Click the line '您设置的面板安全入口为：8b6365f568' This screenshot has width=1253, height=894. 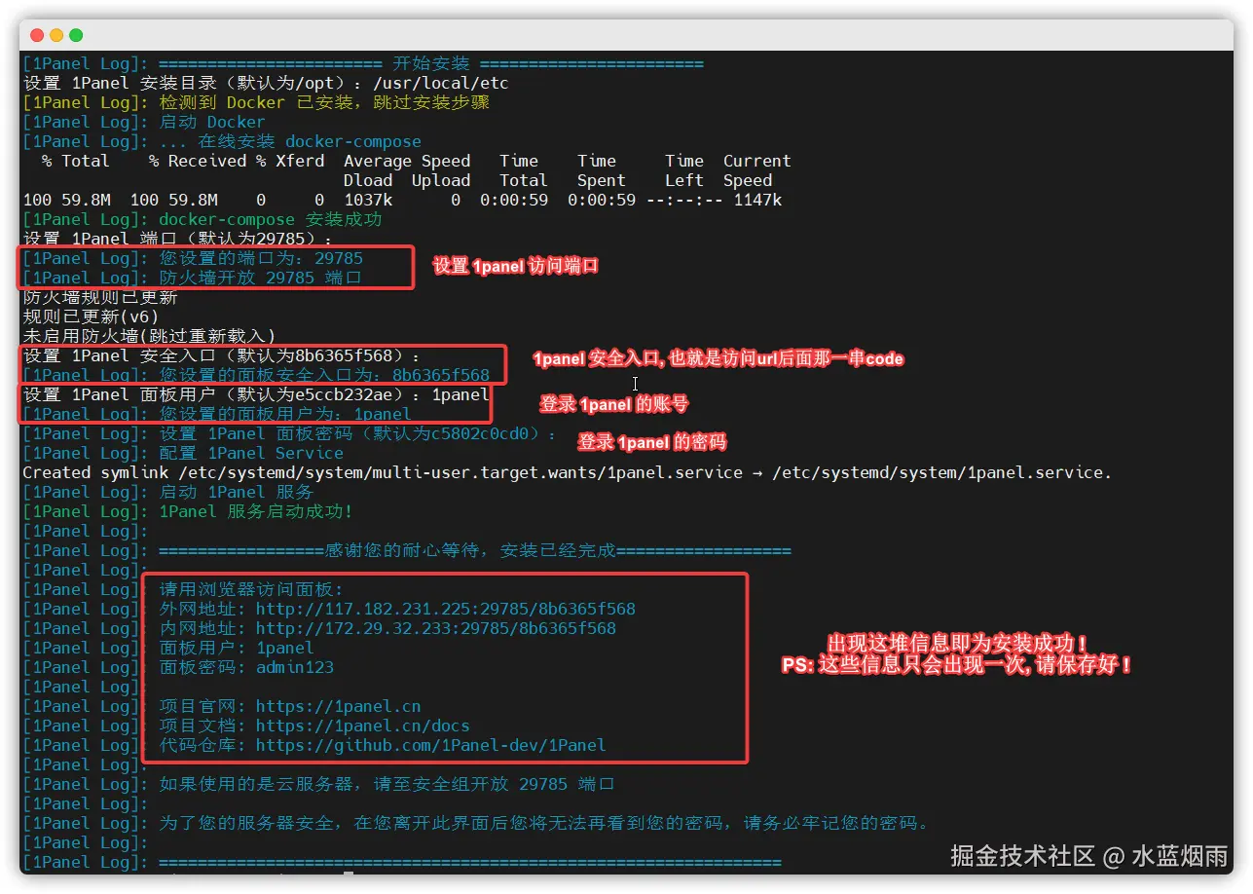click(323, 375)
